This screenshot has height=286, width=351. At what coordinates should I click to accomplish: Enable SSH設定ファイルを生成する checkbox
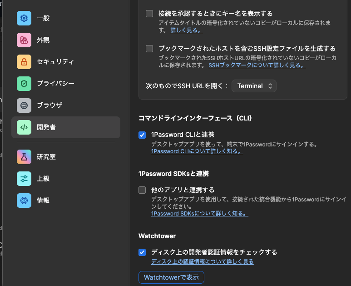click(149, 49)
